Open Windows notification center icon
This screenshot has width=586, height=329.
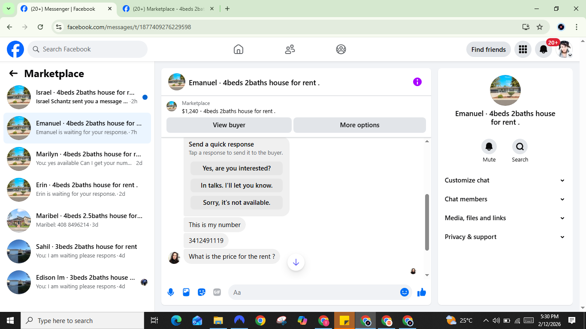click(571, 320)
